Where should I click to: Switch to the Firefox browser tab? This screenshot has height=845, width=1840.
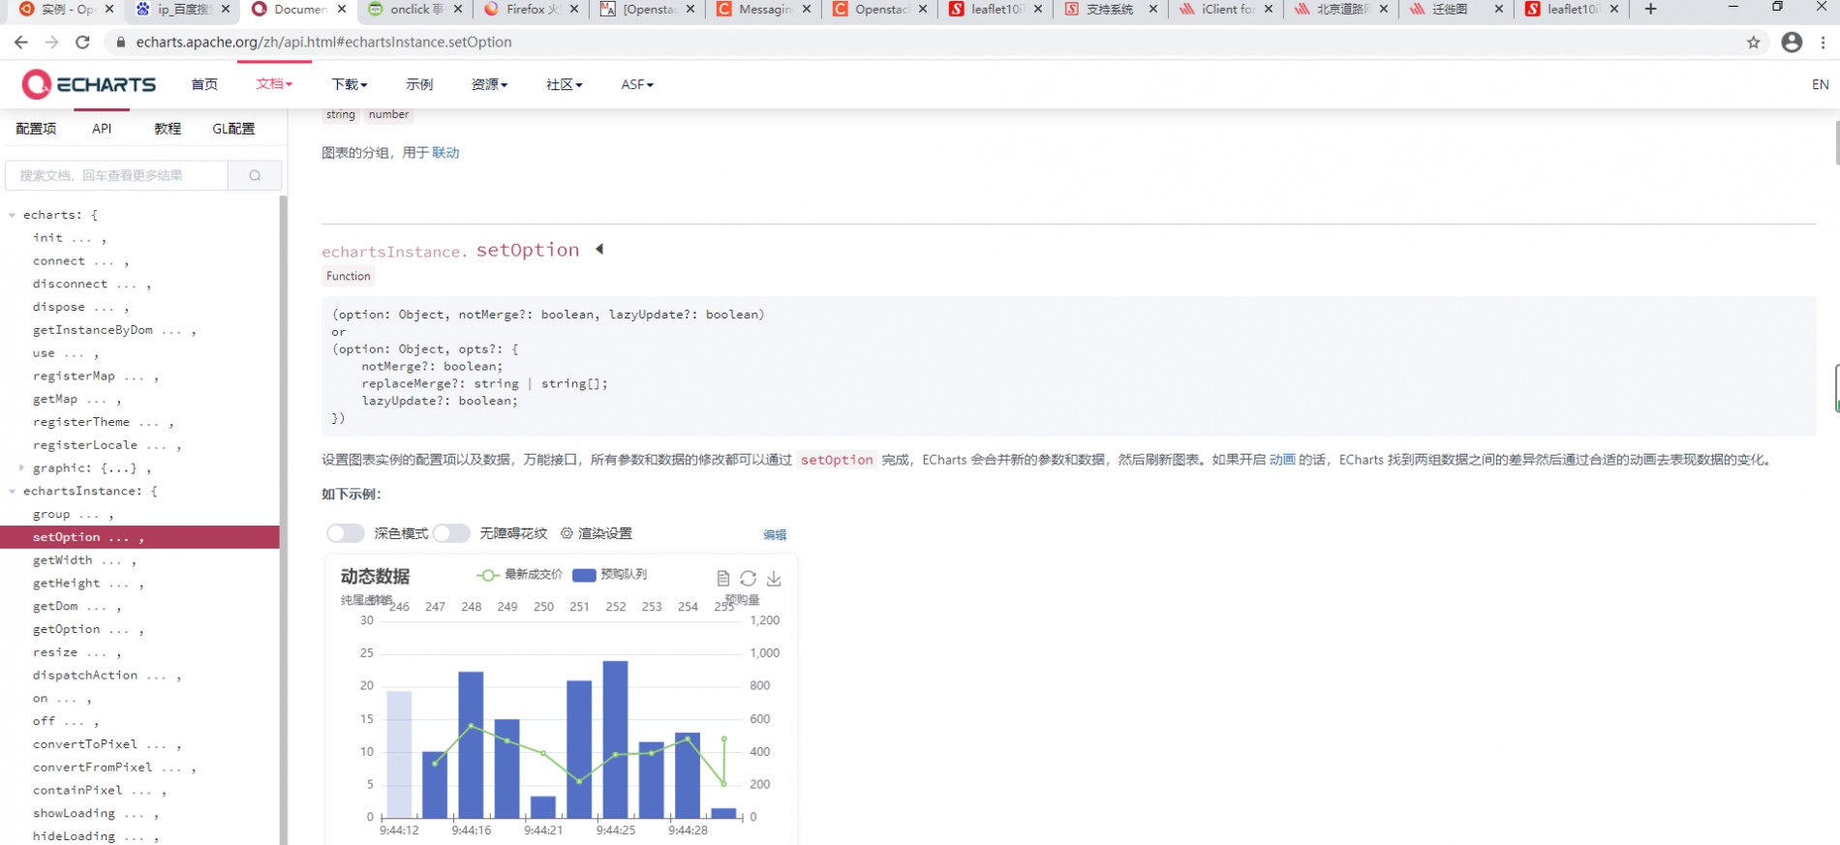[531, 9]
